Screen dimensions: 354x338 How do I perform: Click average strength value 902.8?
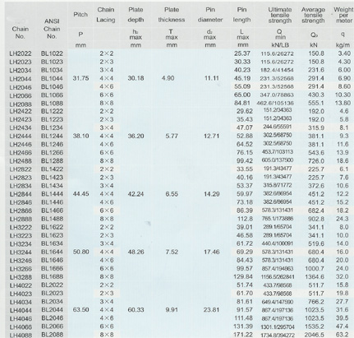click(x=316, y=219)
